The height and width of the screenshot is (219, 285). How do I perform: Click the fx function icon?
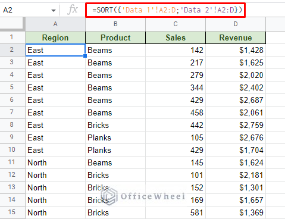click(72, 10)
